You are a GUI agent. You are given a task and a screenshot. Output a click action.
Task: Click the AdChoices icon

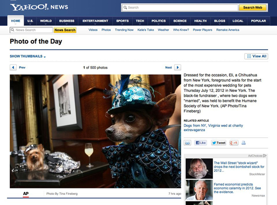tap(265, 155)
